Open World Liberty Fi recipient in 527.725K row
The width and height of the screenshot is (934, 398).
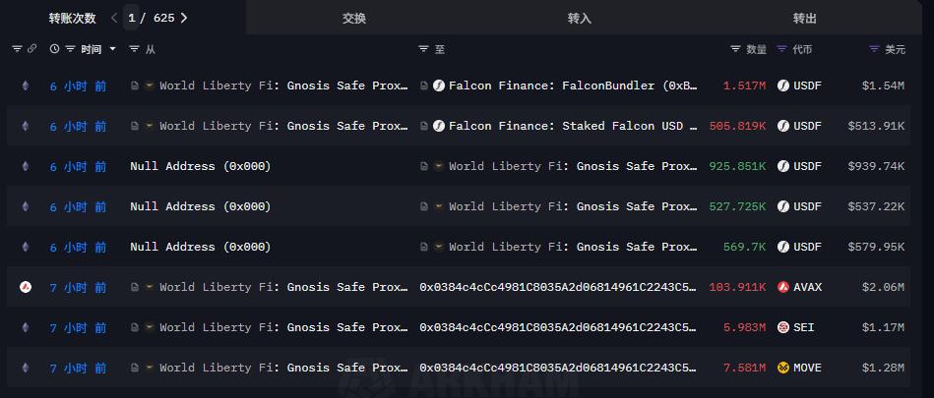click(x=573, y=206)
